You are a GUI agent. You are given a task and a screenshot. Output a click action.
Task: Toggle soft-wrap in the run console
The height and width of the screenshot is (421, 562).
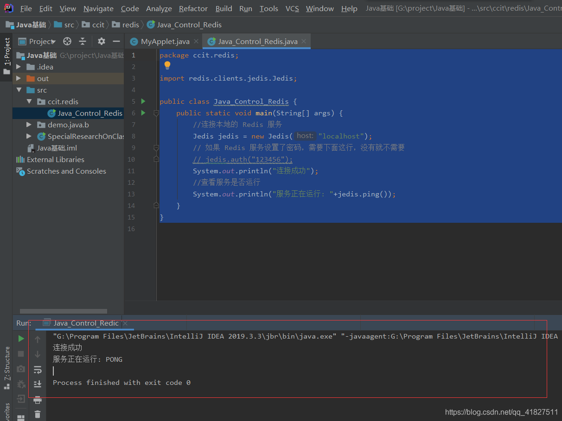[x=38, y=369]
